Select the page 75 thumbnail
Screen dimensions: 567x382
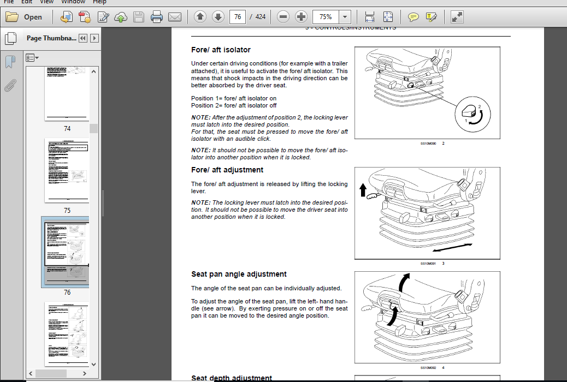tap(67, 170)
